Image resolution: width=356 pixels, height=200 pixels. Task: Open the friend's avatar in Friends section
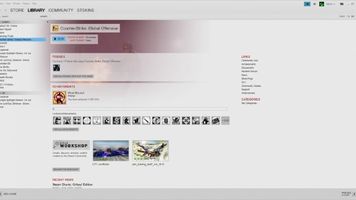[56, 68]
